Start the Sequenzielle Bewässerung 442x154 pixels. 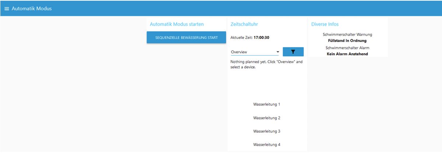pos(186,37)
